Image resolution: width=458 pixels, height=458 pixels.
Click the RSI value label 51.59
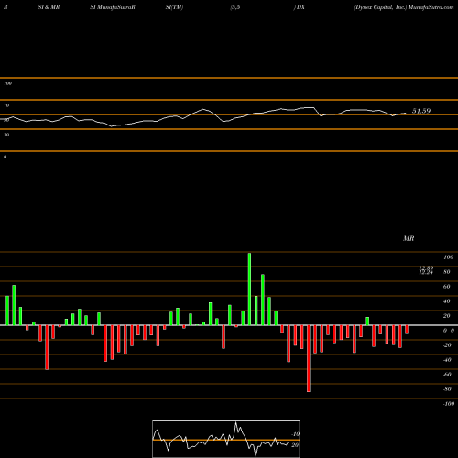coord(421,111)
